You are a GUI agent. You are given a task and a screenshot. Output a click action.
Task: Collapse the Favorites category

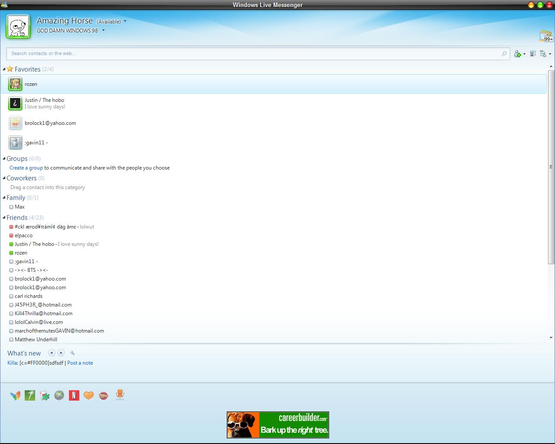point(4,69)
